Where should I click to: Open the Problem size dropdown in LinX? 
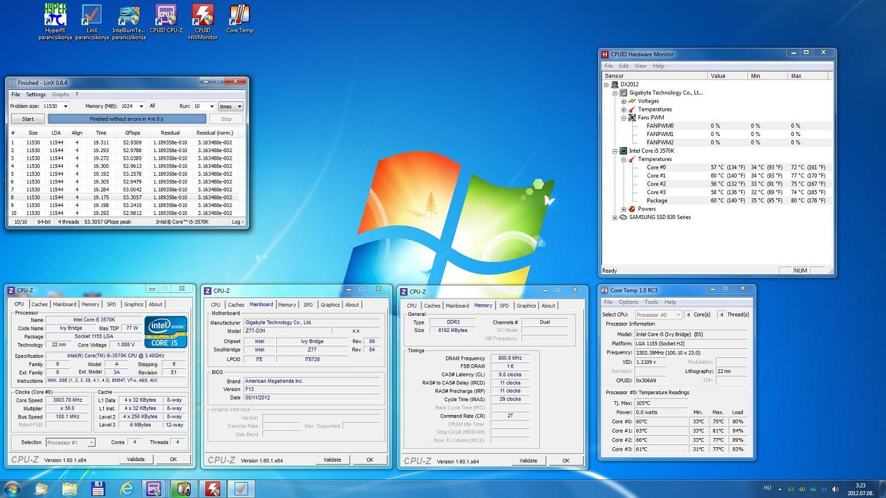[x=65, y=106]
